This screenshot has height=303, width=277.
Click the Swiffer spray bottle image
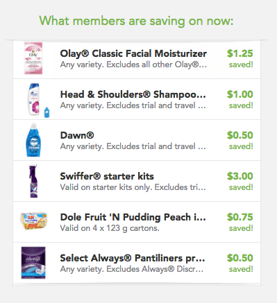coord(33,181)
